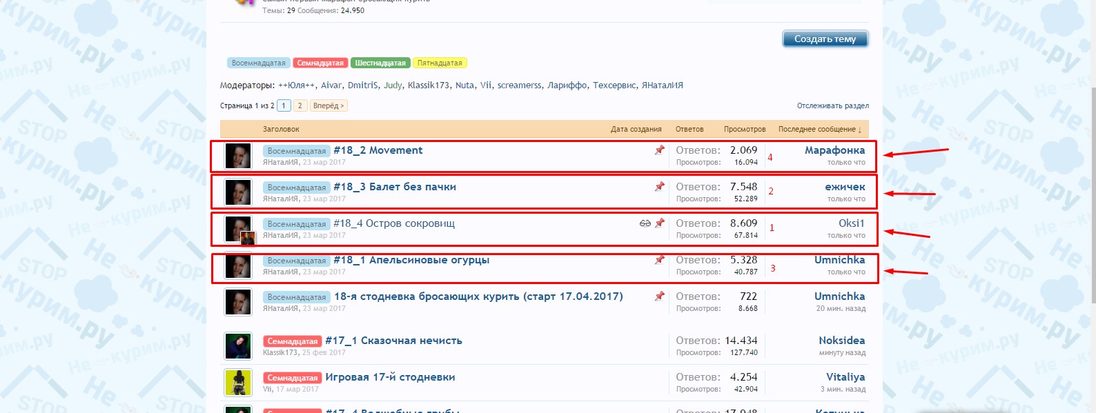Filter by Пятнадцатая prefix tag at top
The width and height of the screenshot is (1096, 413).
440,63
